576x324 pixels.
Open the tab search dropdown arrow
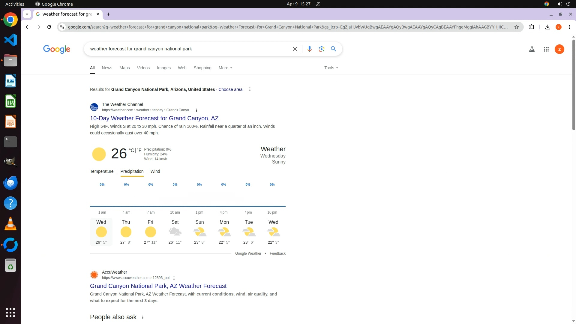pyautogui.click(x=27, y=14)
